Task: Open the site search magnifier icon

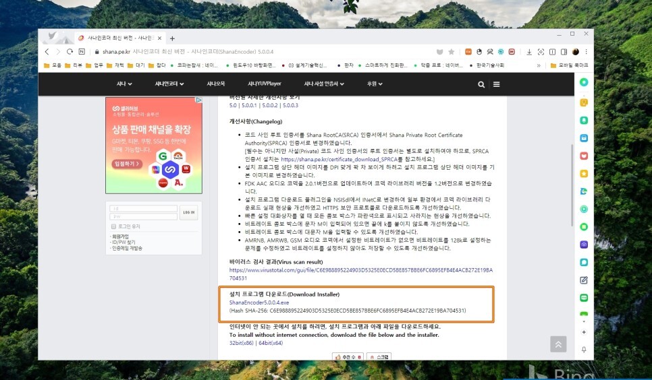Action: (x=481, y=84)
